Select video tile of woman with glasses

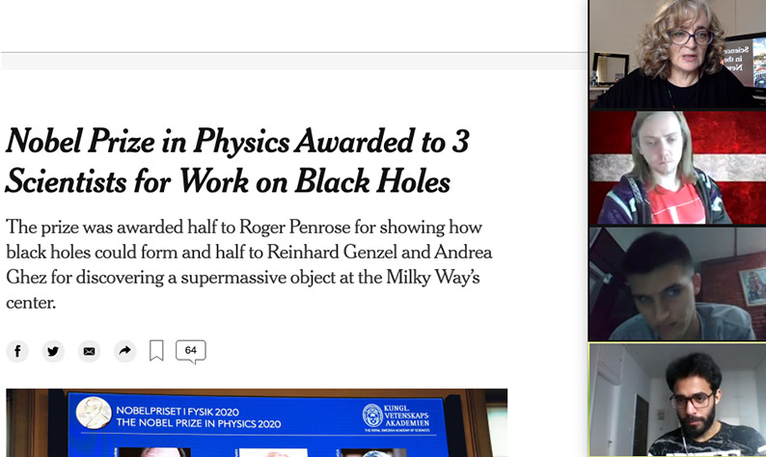(677, 54)
